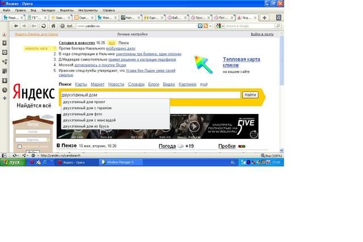Screen dimensions: 363x242
Task: Go to the Home page icon
Action: coord(53,26)
